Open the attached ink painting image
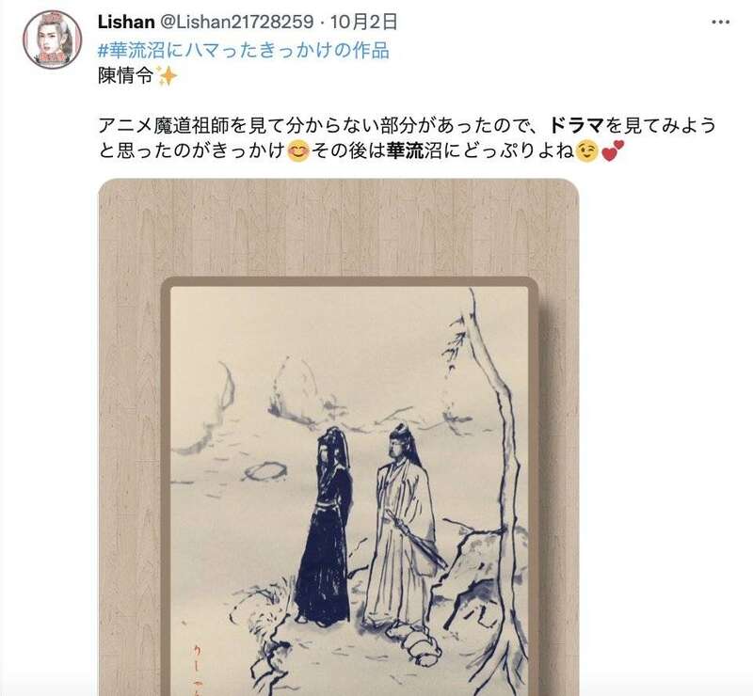Viewport: 753px width, 696px height. click(x=338, y=437)
